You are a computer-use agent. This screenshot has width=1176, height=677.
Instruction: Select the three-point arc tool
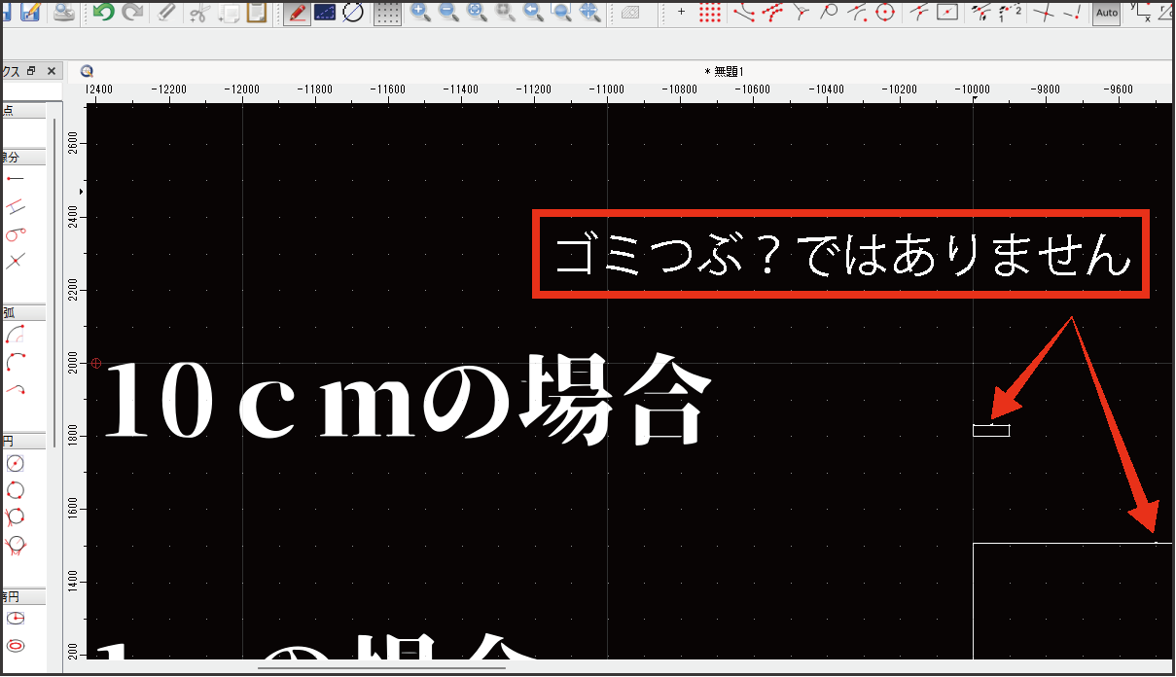click(x=16, y=362)
